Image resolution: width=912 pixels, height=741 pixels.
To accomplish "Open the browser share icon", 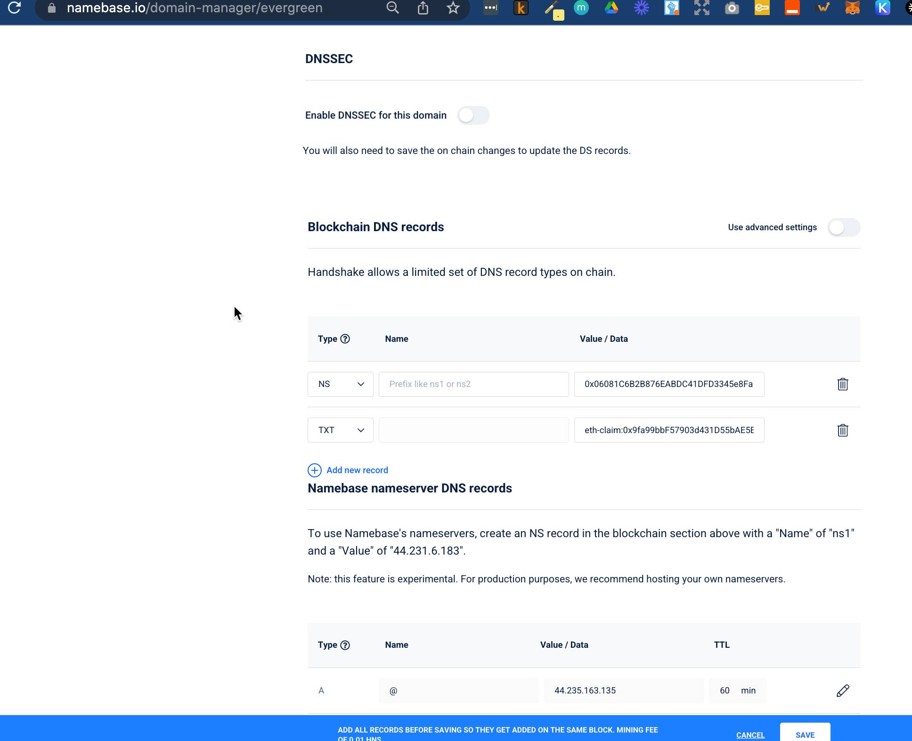I will coord(423,8).
